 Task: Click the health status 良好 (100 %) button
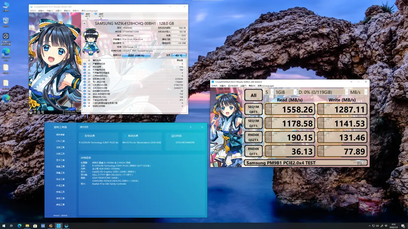point(136,55)
